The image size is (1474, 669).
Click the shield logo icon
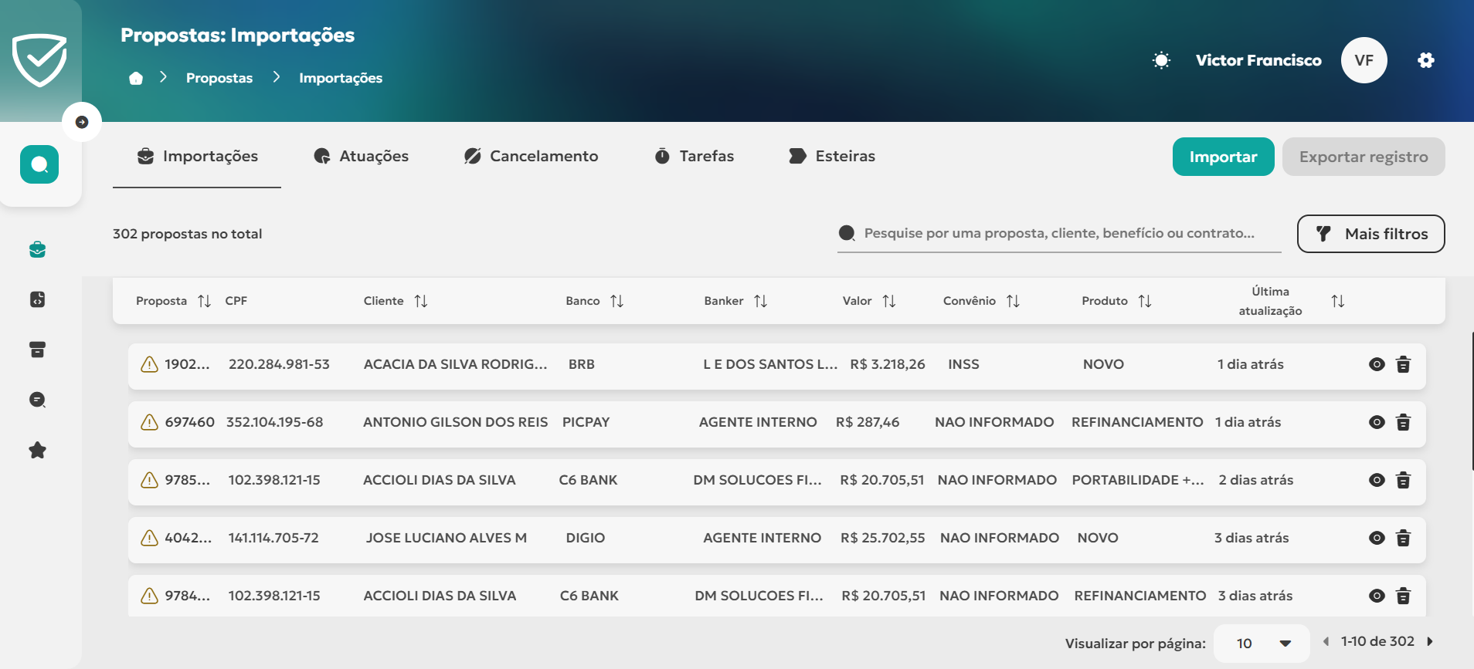click(39, 60)
